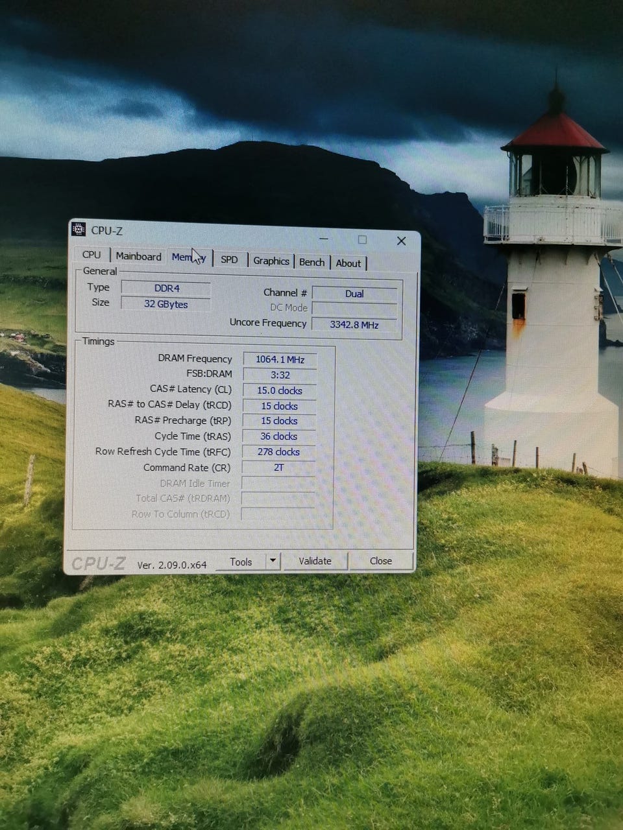
Task: Switch to the CPU tab
Action: [92, 255]
